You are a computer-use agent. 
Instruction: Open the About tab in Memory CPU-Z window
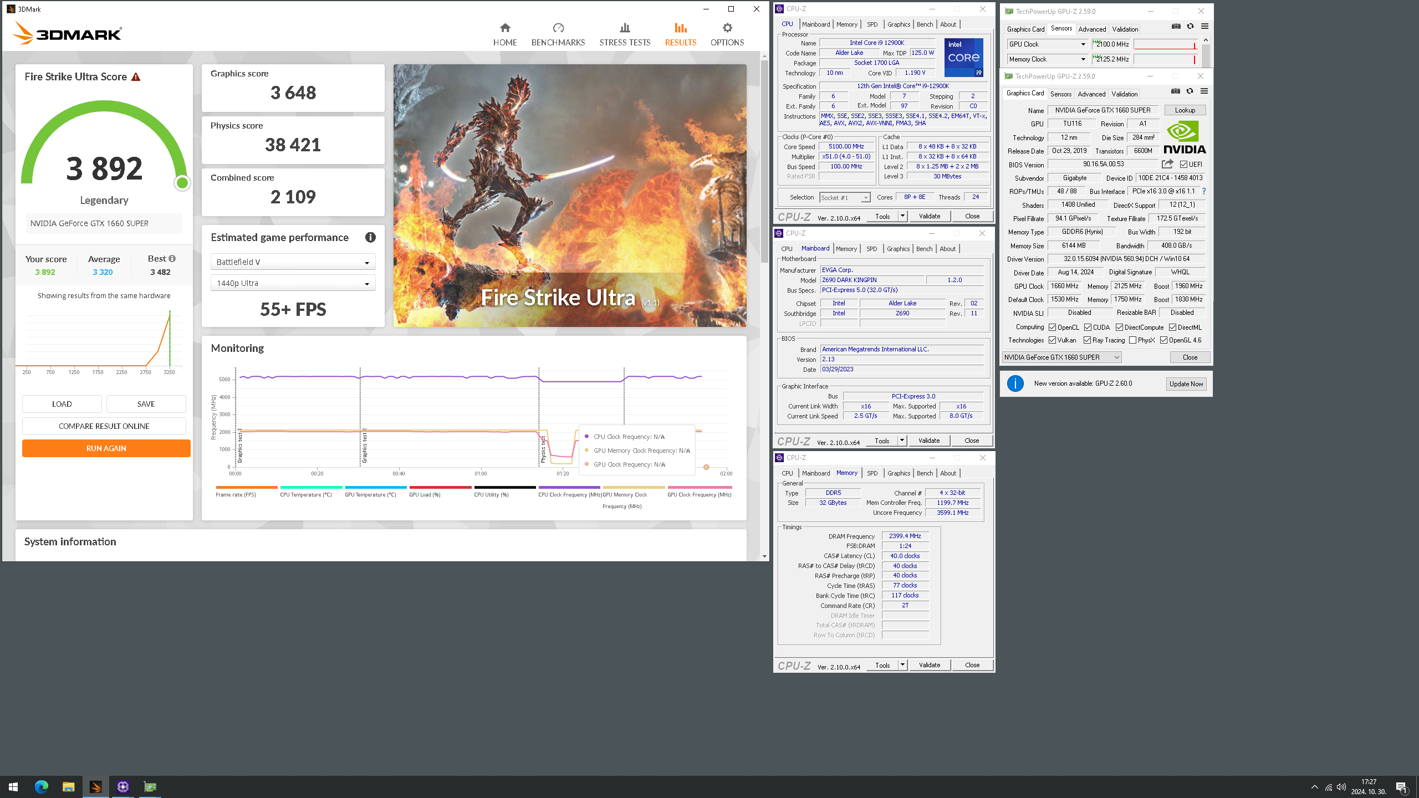coord(948,473)
